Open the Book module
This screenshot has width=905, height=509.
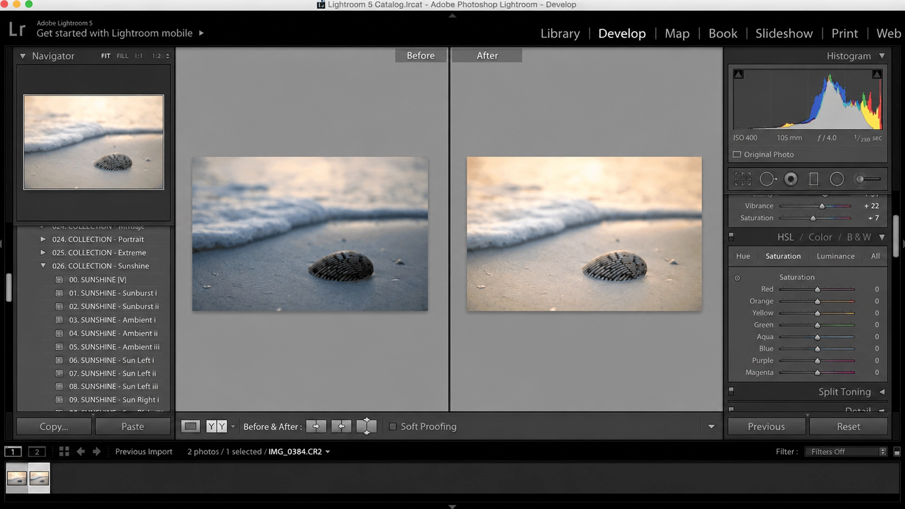[x=723, y=33]
